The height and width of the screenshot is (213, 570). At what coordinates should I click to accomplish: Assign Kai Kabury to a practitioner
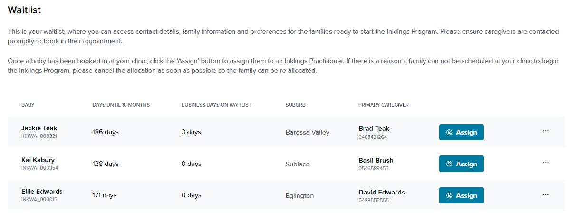461,164
